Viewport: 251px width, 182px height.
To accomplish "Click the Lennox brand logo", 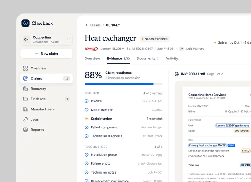I will coord(91,49).
